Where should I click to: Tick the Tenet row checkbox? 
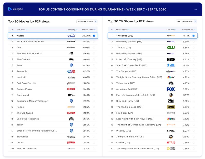pyautogui.click(x=94, y=65)
